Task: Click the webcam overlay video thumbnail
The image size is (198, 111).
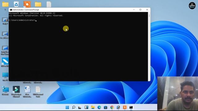Action: pyautogui.click(x=178, y=93)
